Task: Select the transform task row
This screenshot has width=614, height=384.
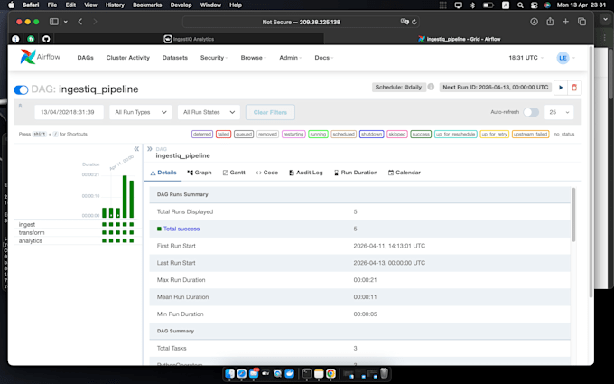Action: pyautogui.click(x=77, y=233)
